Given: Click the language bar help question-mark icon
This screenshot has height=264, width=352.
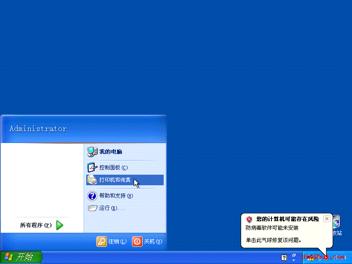Looking at the screenshot, I should tap(284, 258).
